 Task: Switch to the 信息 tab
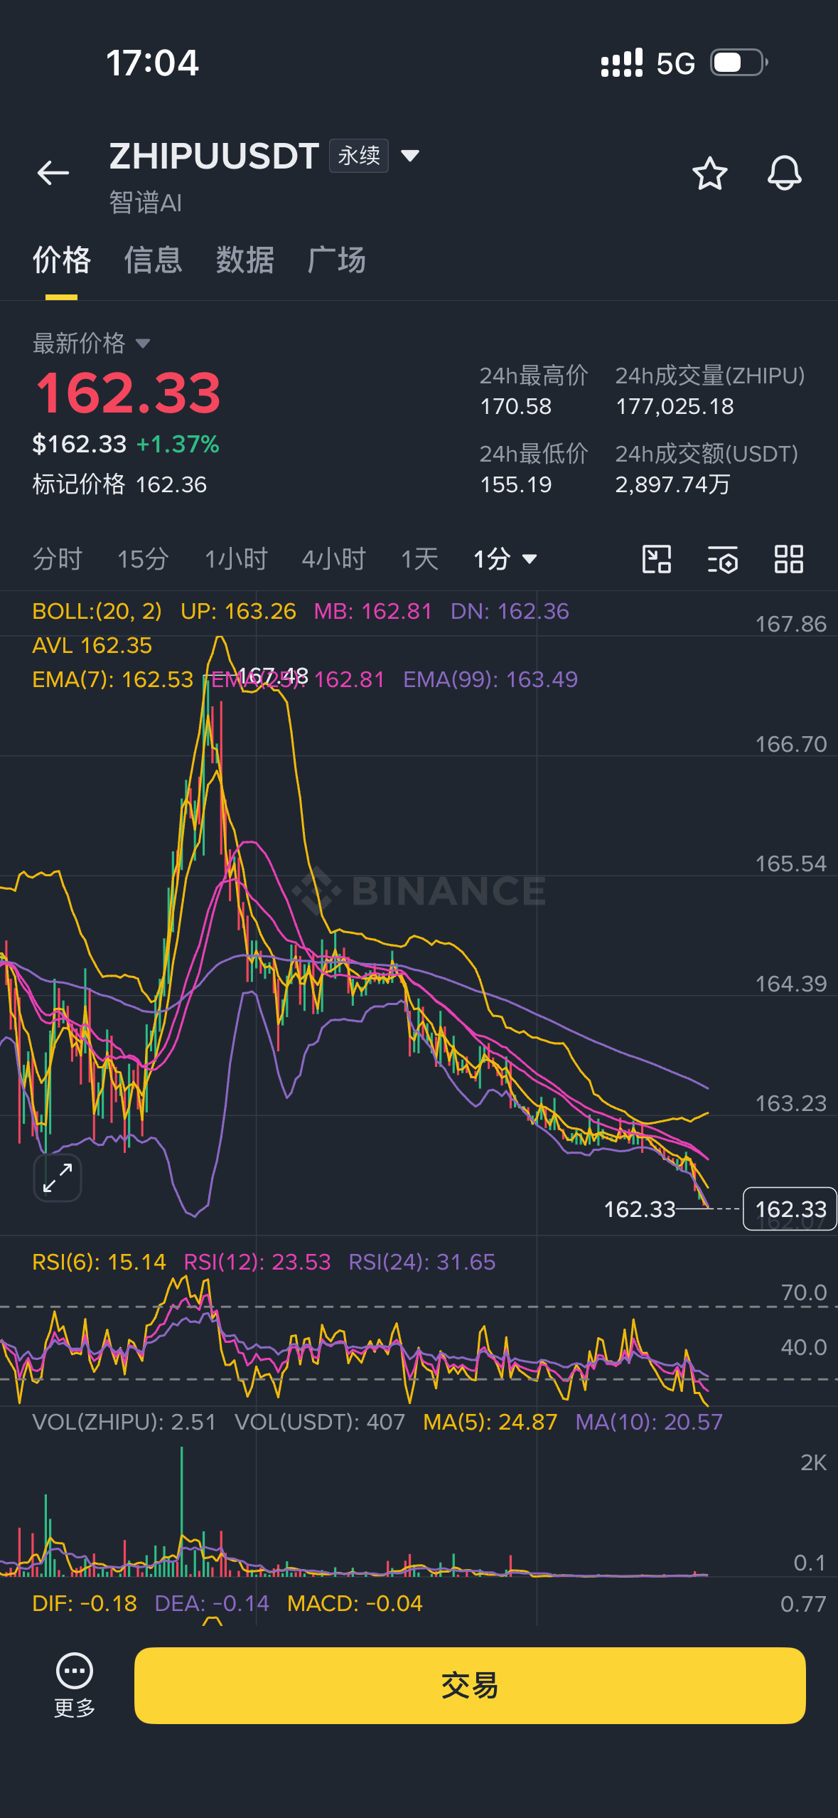pyautogui.click(x=154, y=260)
